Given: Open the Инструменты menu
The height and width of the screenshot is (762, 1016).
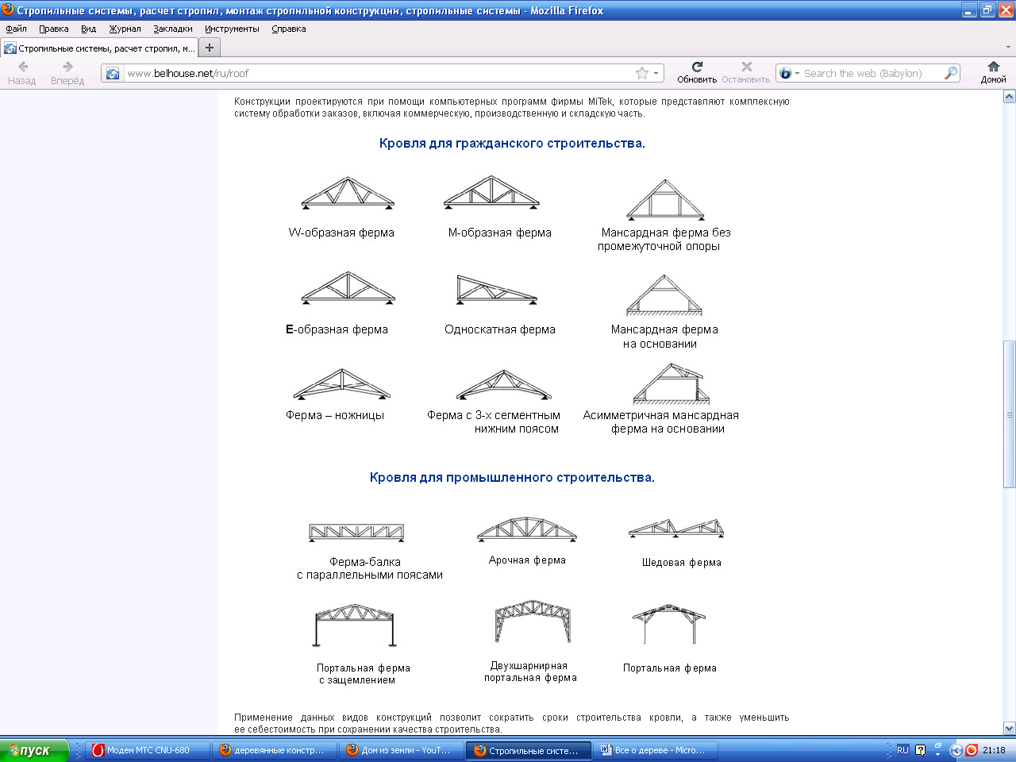Looking at the screenshot, I should pos(232,29).
